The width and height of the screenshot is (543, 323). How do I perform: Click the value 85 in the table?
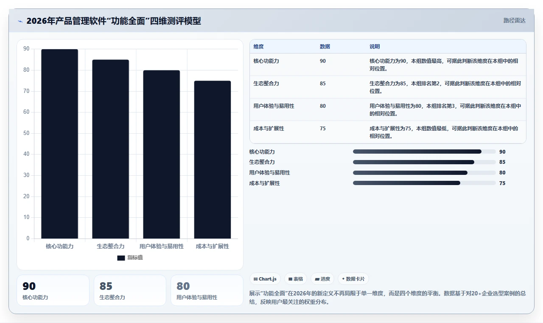323,84
